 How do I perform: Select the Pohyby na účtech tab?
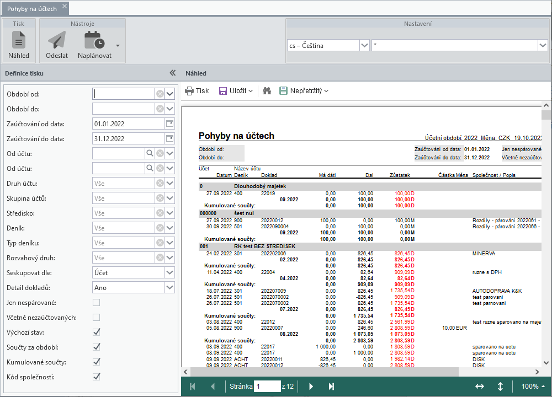(x=31, y=8)
